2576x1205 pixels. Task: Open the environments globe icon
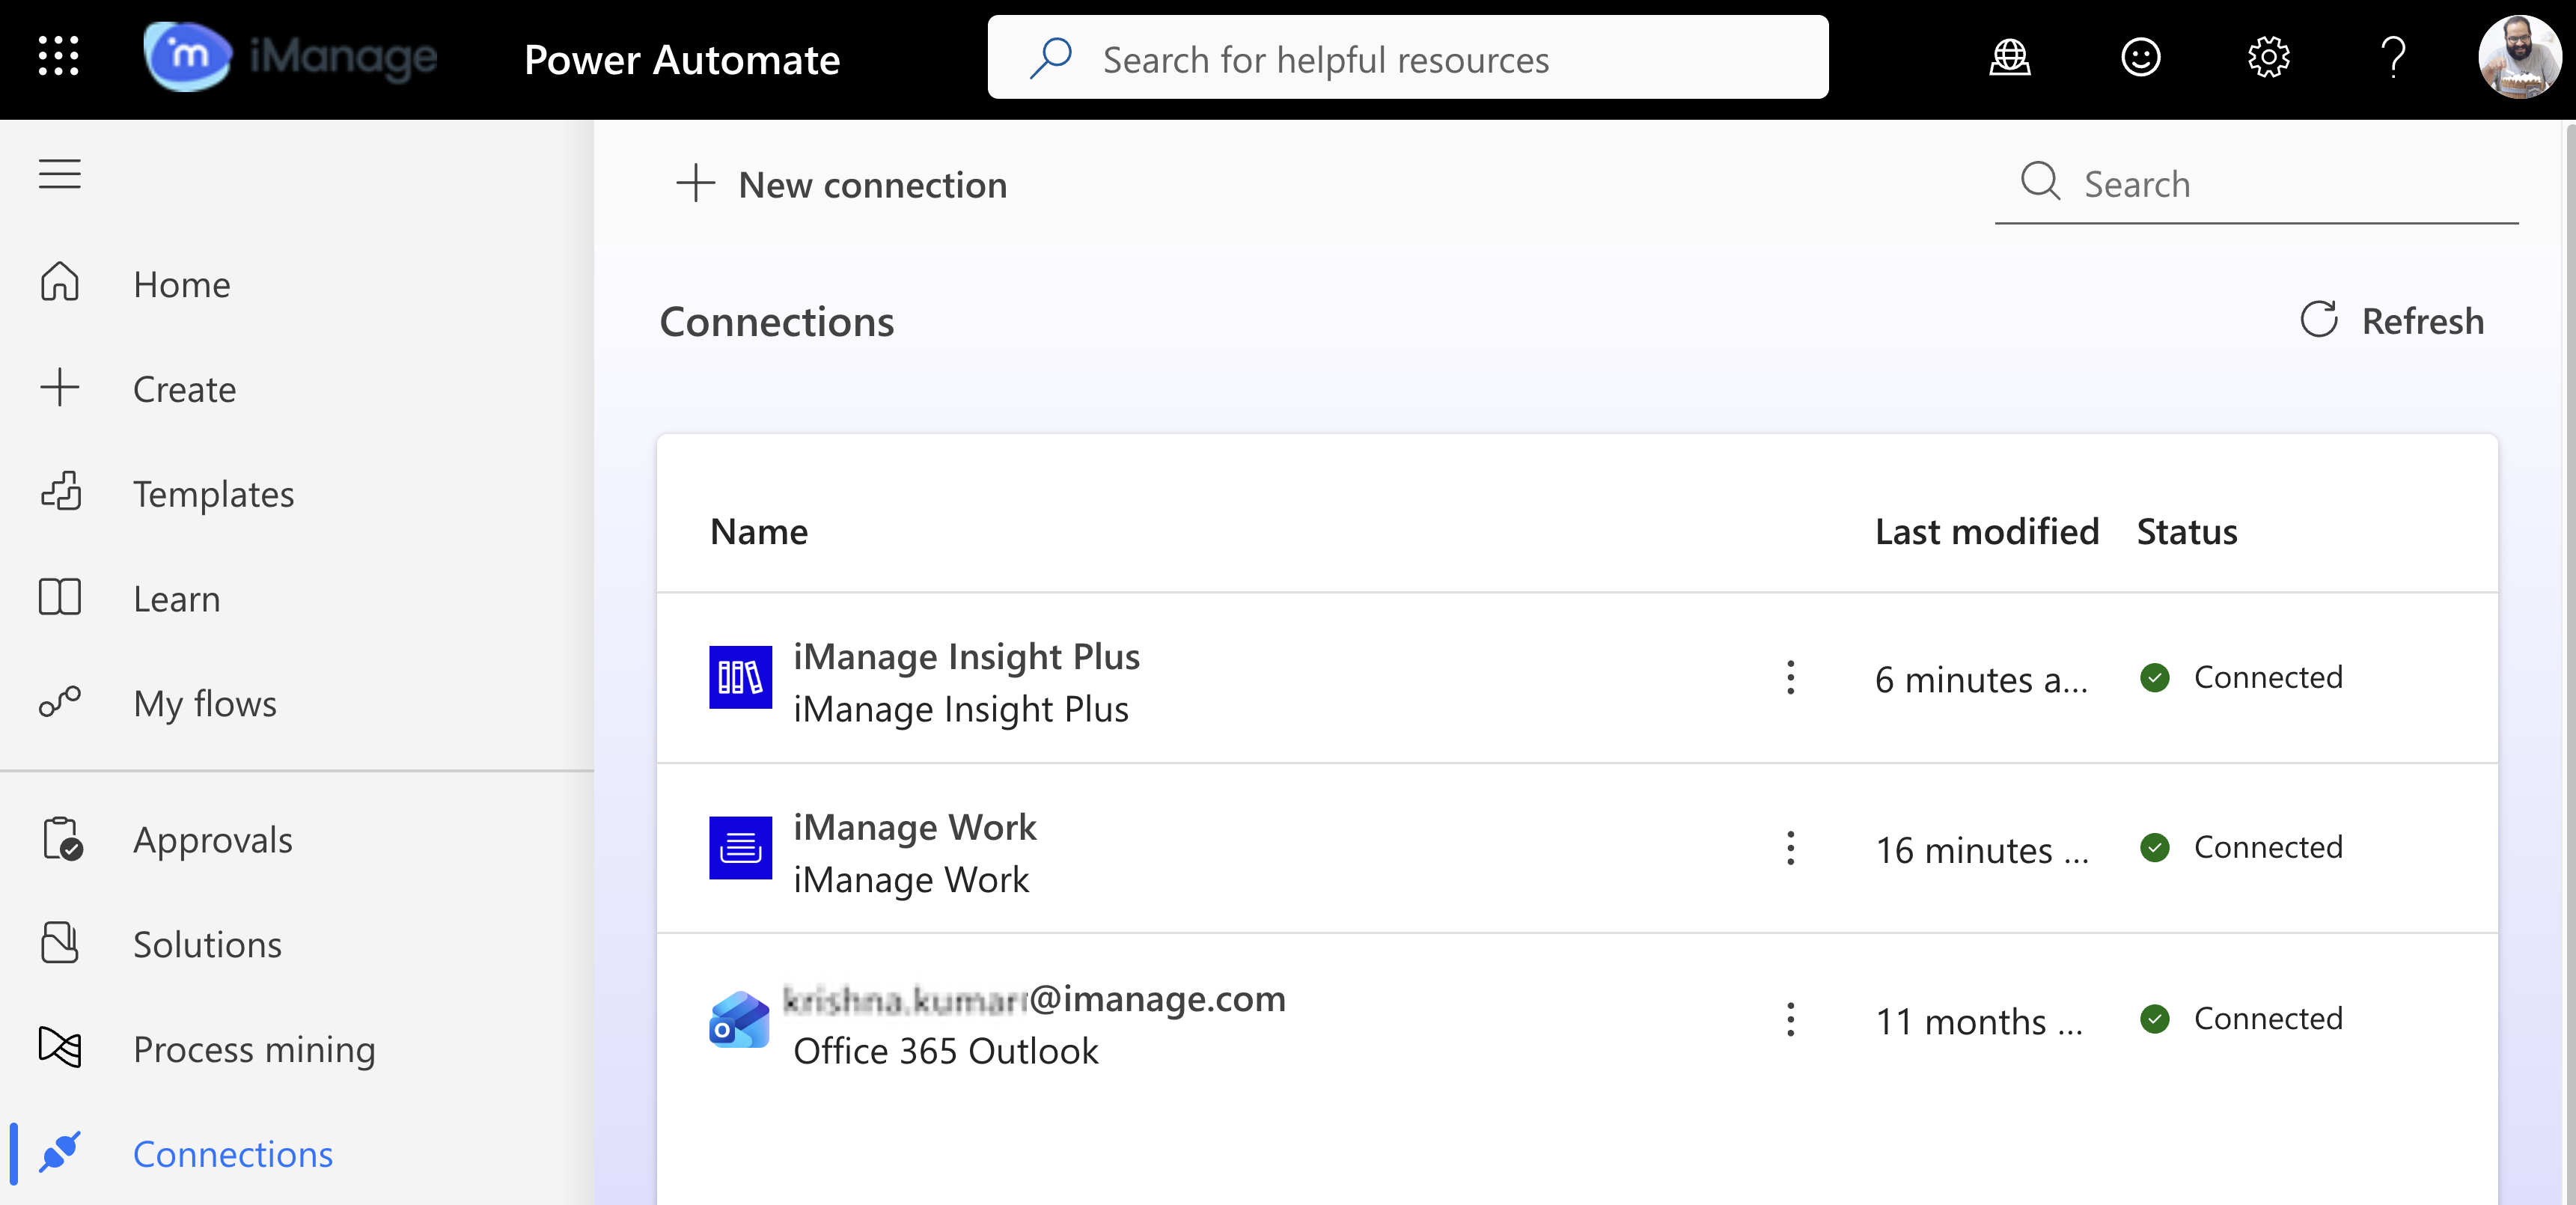pos(2010,58)
